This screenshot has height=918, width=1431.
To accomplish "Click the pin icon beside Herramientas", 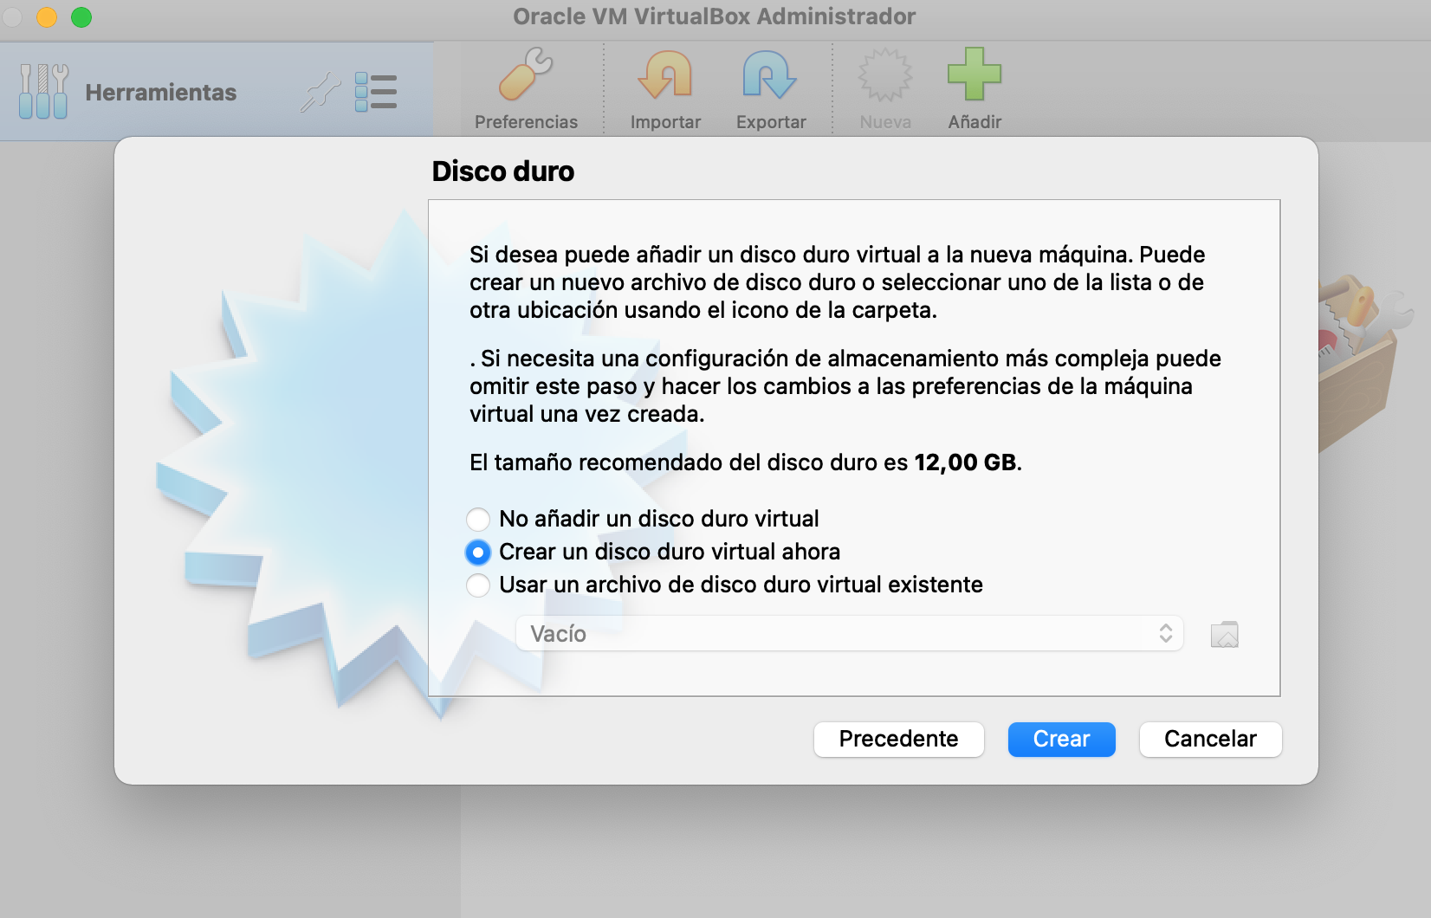I will pyautogui.click(x=321, y=93).
